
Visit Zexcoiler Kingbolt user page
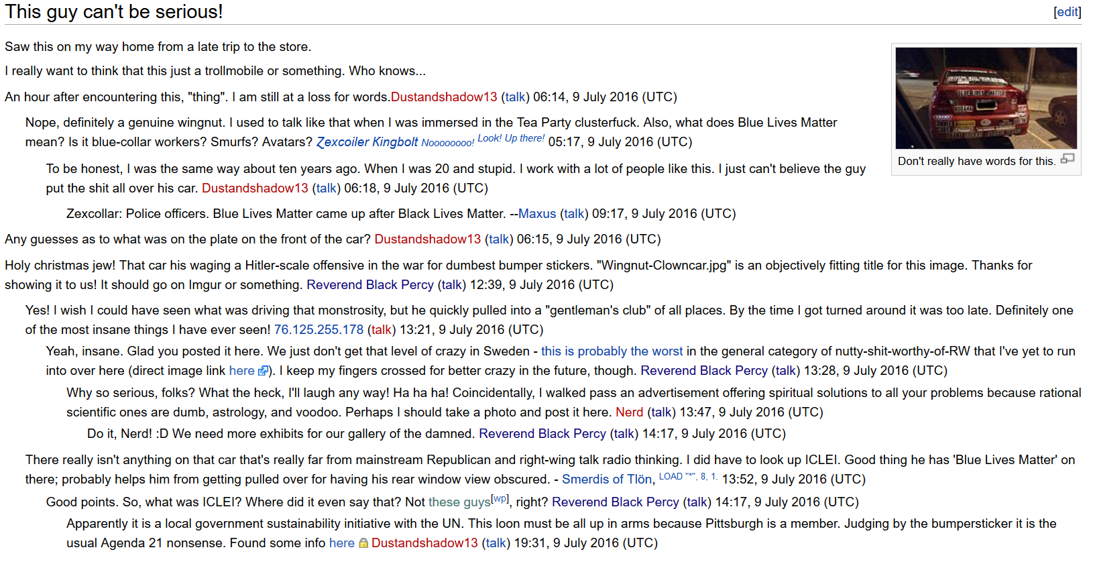[x=367, y=142]
